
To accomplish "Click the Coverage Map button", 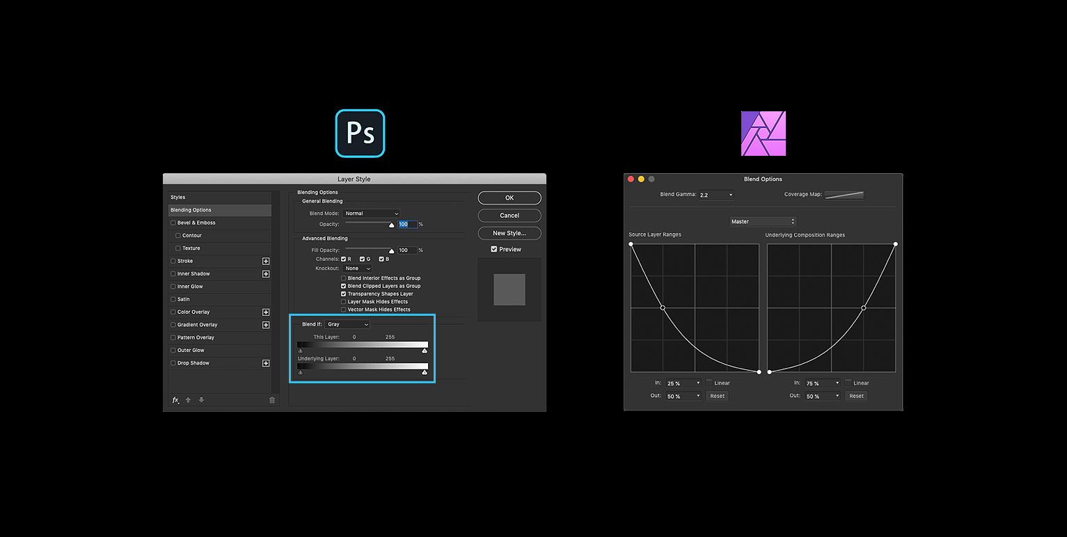I will 844,195.
